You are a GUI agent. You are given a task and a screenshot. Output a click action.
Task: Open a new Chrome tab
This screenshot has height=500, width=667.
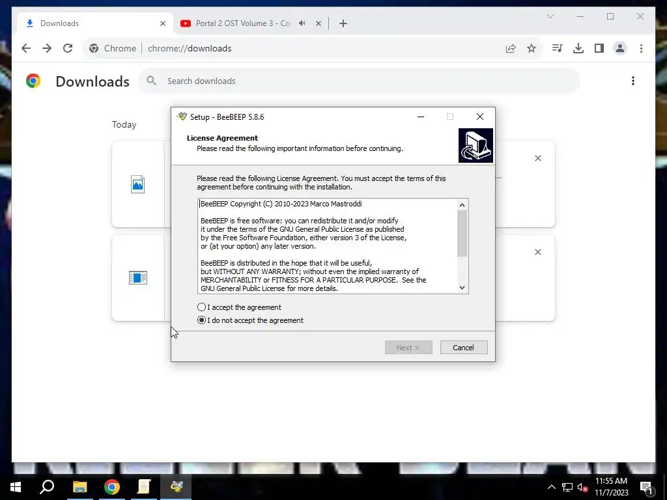tap(343, 23)
